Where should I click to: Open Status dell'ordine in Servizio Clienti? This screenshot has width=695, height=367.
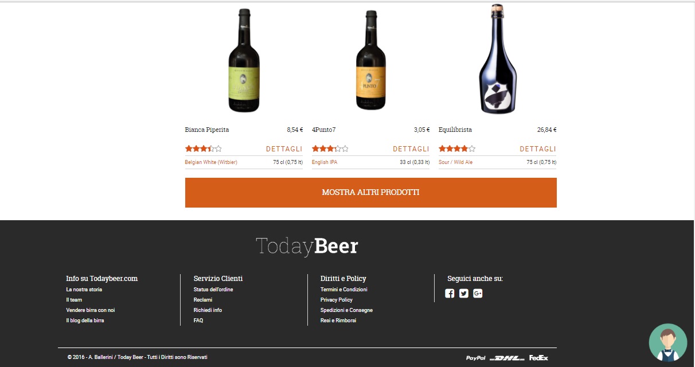[x=213, y=290]
